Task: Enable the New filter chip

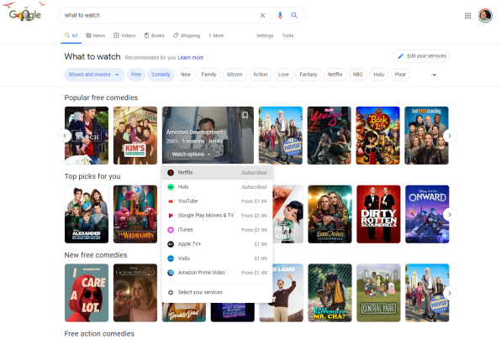Action: click(186, 75)
